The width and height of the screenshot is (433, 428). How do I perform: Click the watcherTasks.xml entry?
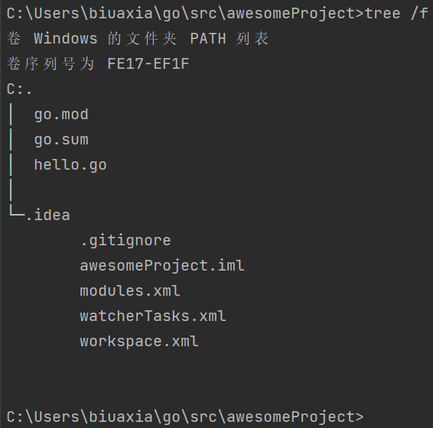coord(153,316)
